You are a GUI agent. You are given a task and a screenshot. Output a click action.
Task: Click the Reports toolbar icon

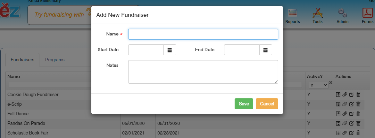coord(292,14)
